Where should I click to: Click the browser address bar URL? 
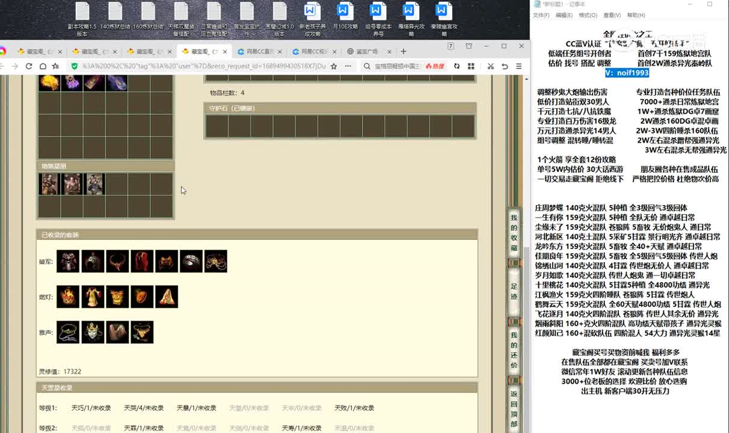tap(204, 66)
